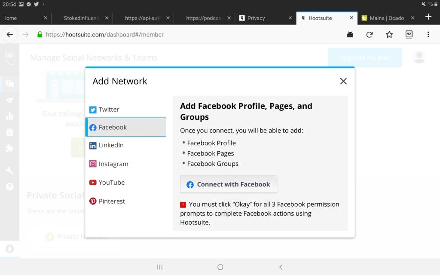The height and width of the screenshot is (275, 440).
Task: Click "Facebook Groups" list item text
Action: click(x=213, y=164)
